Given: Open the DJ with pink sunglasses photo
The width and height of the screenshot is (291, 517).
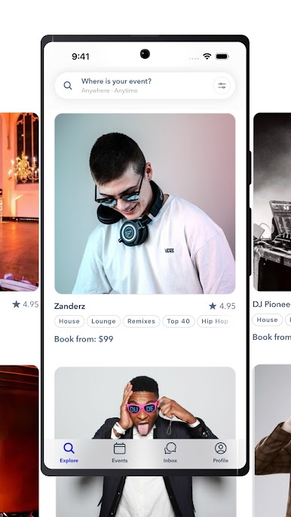Looking at the screenshot, I should (145, 403).
